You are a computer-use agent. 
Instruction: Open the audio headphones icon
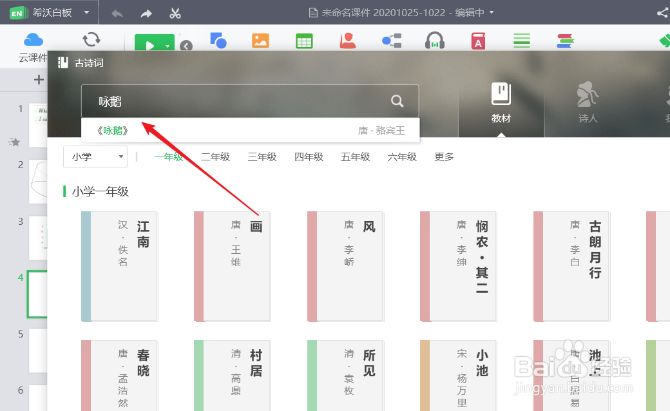[435, 41]
